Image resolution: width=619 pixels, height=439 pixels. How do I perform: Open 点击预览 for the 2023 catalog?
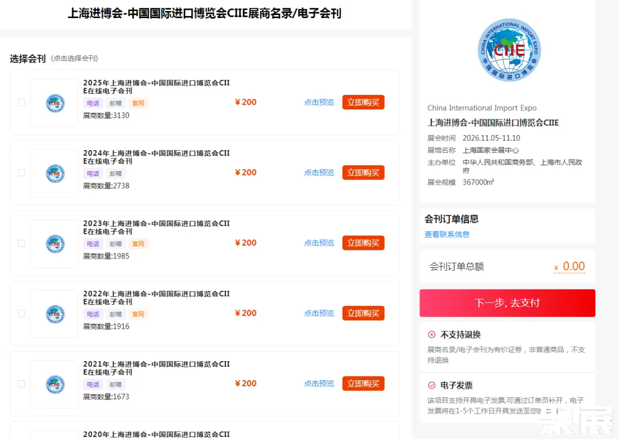point(319,243)
